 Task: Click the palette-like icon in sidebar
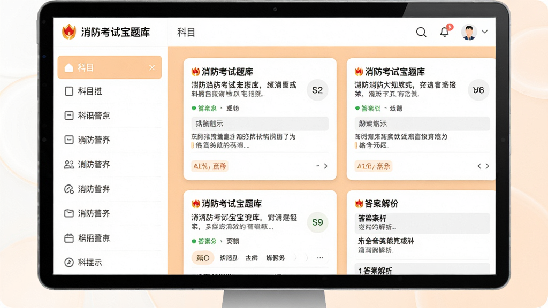(x=69, y=189)
